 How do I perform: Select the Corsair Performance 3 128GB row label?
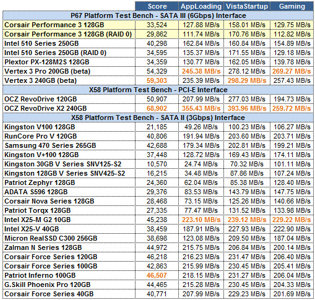pos(54,25)
